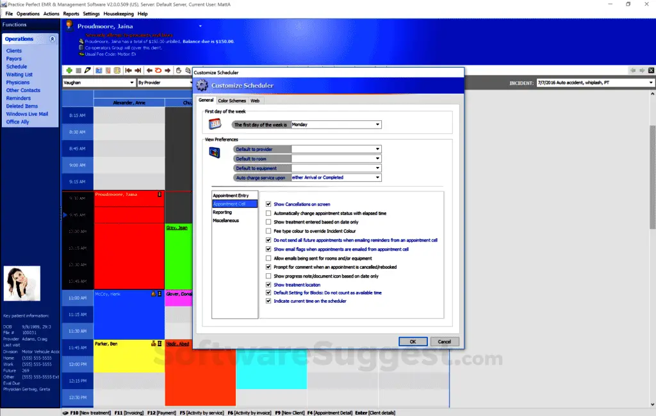This screenshot has width=656, height=416.
Task: Click the yellow grid schedule view icon
Action: (117, 70)
